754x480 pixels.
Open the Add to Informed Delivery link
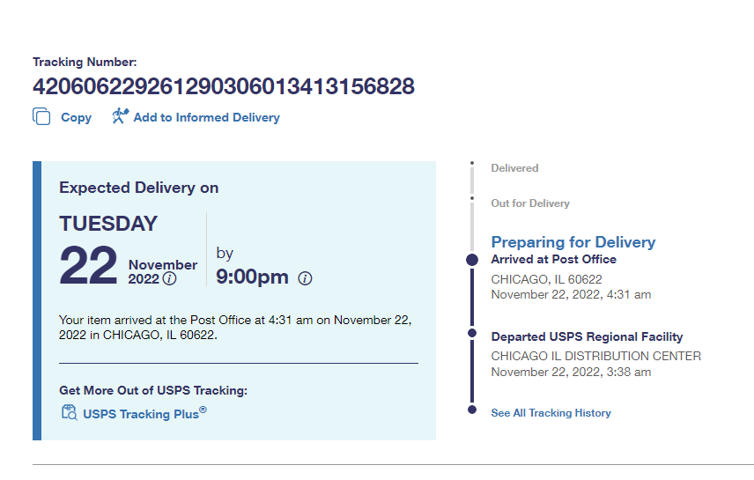[206, 117]
